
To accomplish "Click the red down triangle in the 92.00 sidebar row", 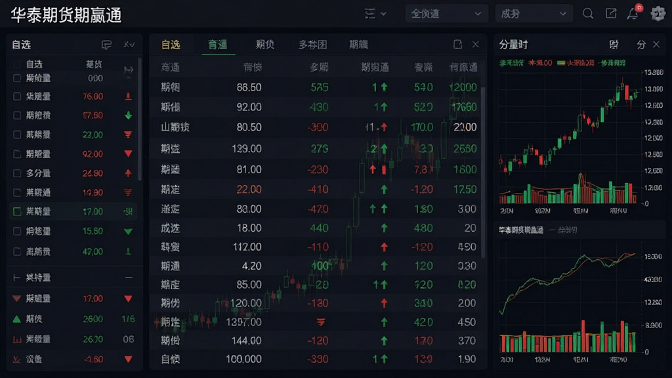I will (128, 154).
